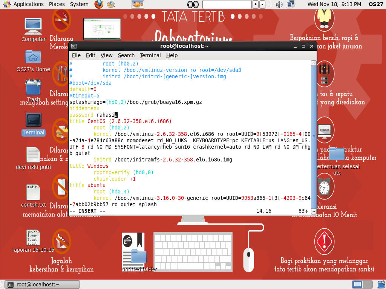
Task: Click the 'hiddenmenu' line in the editor
Action: coord(84,108)
